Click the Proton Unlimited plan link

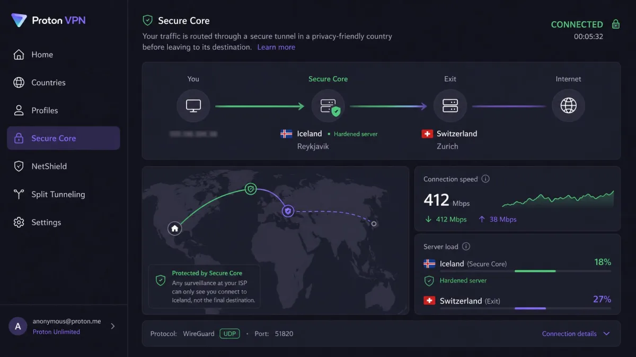[x=56, y=332]
